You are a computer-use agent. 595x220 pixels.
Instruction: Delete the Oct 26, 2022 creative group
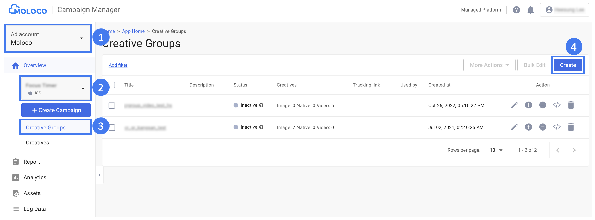point(571,105)
